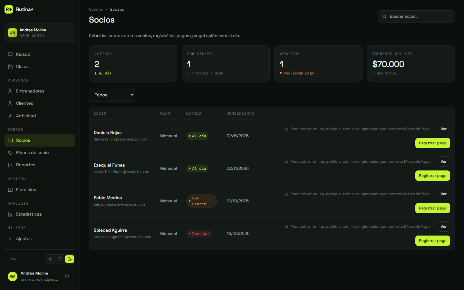Click the Cobros breadcrumb link

click(x=96, y=9)
